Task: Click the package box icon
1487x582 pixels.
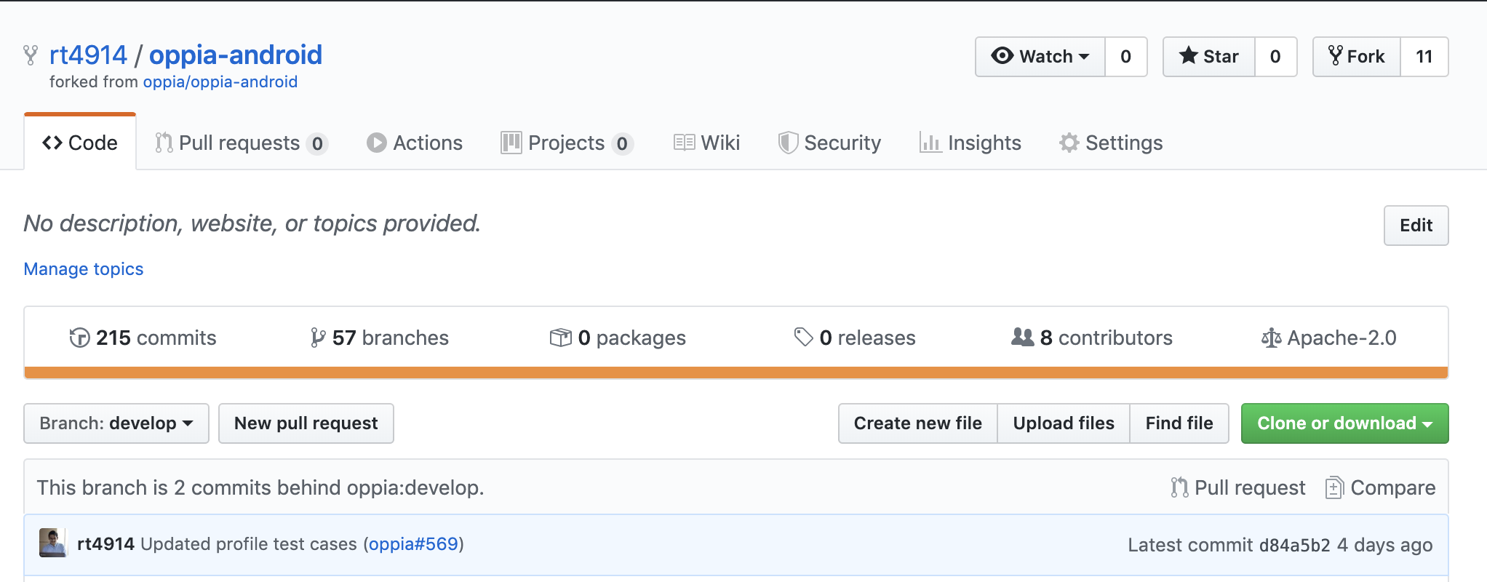Action: point(561,338)
